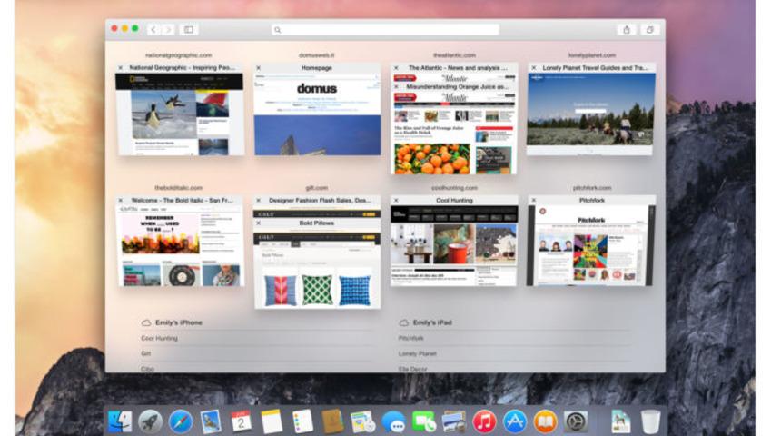Click the Safari compass in the Dock
The height and width of the screenshot is (436, 781).
[x=181, y=421]
